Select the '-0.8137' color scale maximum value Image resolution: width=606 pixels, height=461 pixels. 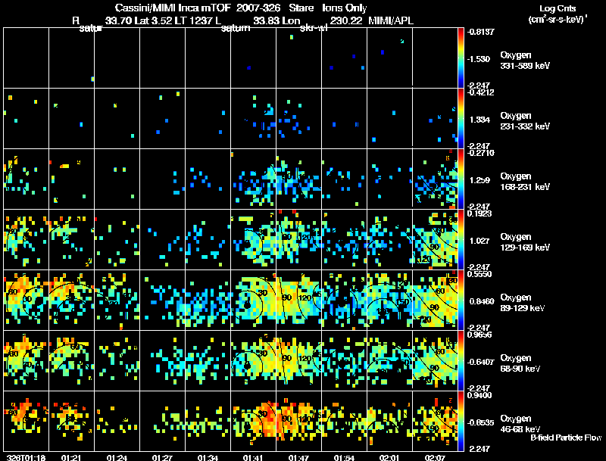click(x=480, y=32)
